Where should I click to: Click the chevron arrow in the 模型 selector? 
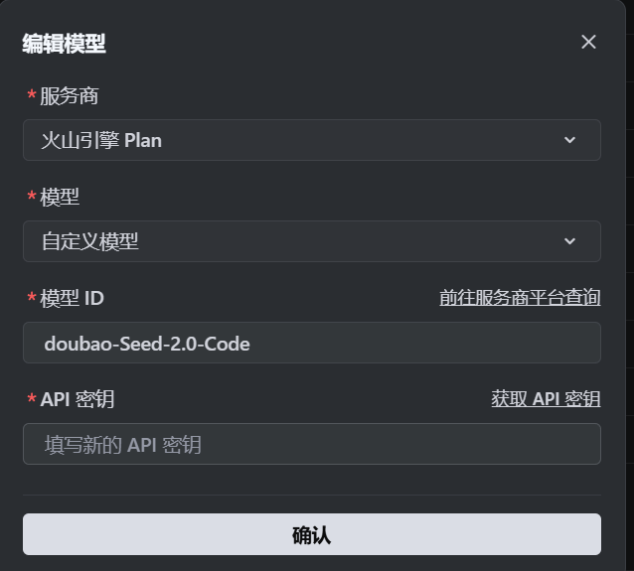click(x=570, y=241)
